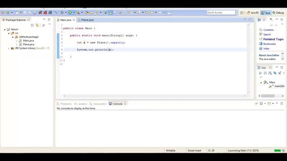Viewport: 287px width, 161px height.
Task: Click the Back to Last Edit Location arrow
Action: click(x=147, y=13)
